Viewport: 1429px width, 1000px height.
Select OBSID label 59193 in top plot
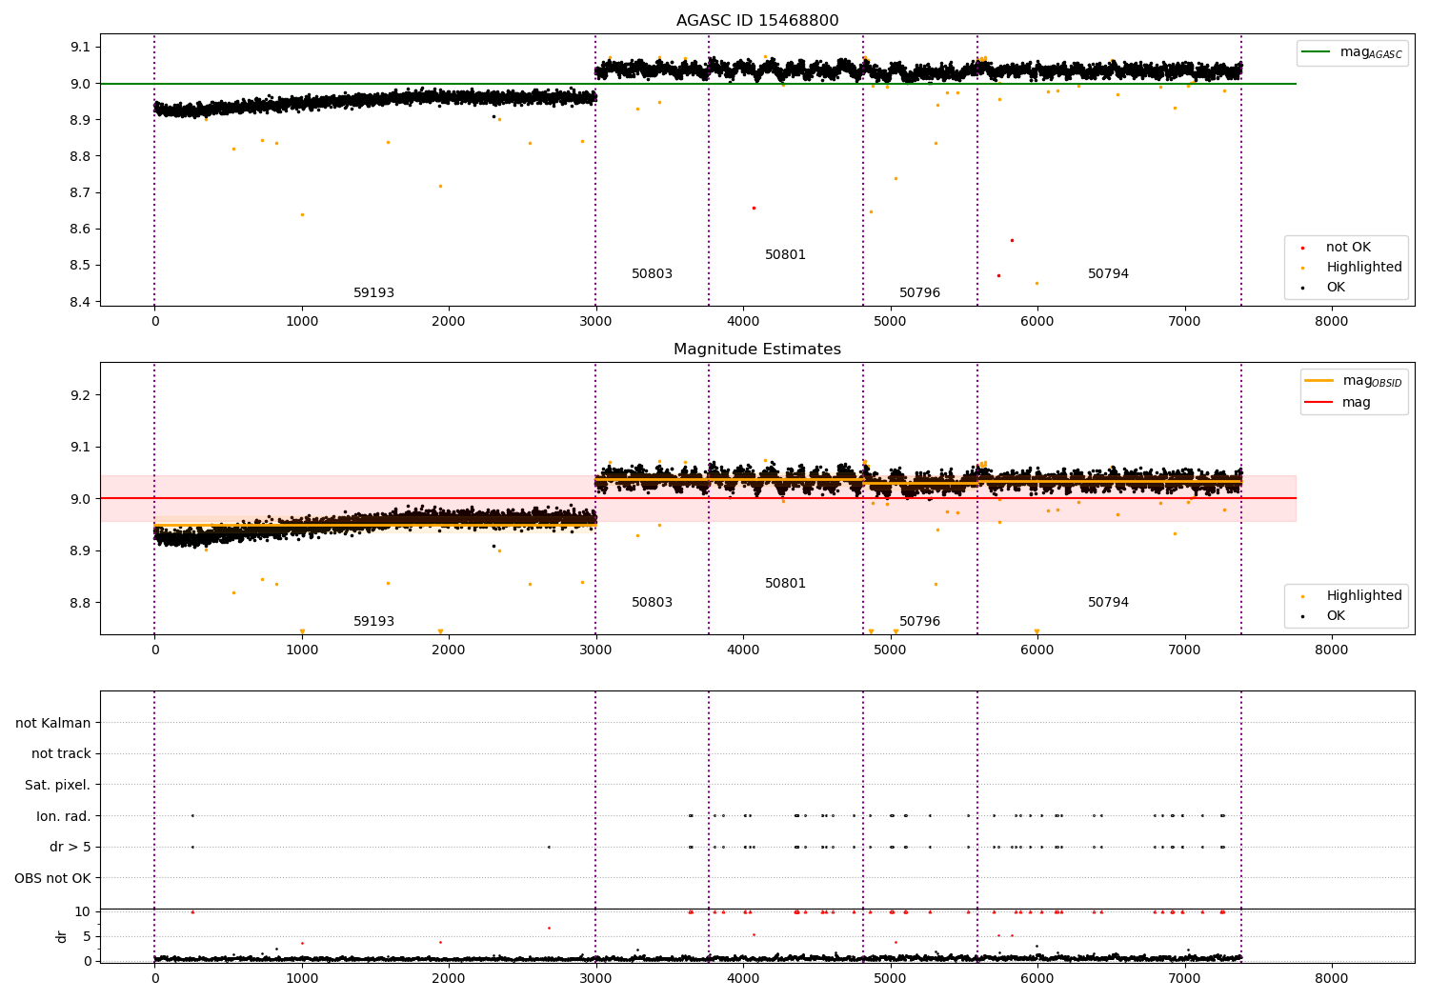[x=373, y=293]
